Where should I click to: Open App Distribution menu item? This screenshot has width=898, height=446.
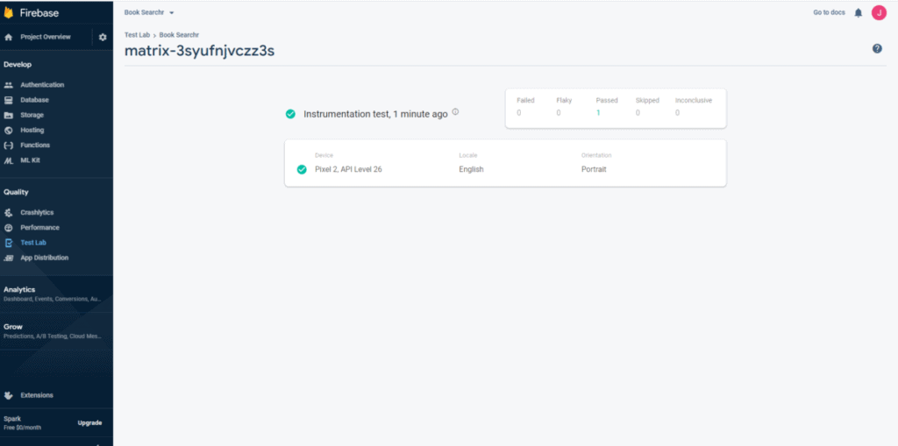coord(44,258)
